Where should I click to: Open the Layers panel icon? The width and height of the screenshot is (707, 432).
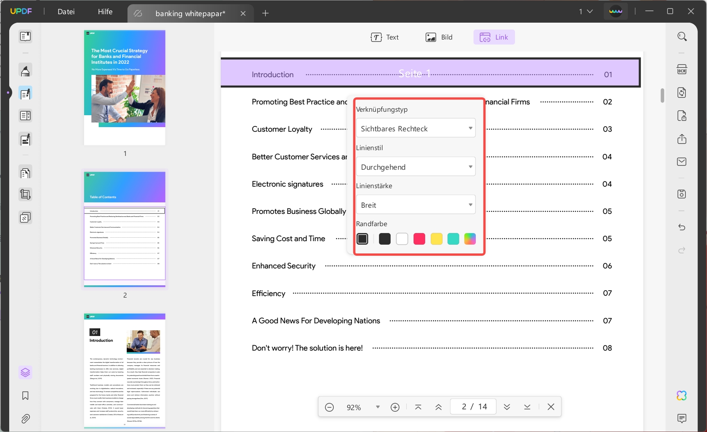click(x=25, y=372)
